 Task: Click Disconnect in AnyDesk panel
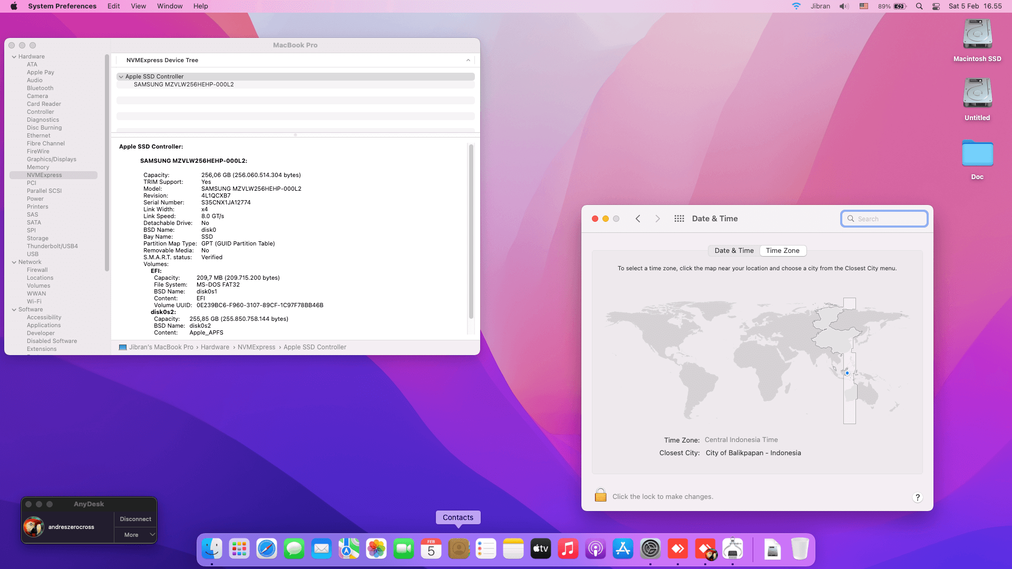135,519
